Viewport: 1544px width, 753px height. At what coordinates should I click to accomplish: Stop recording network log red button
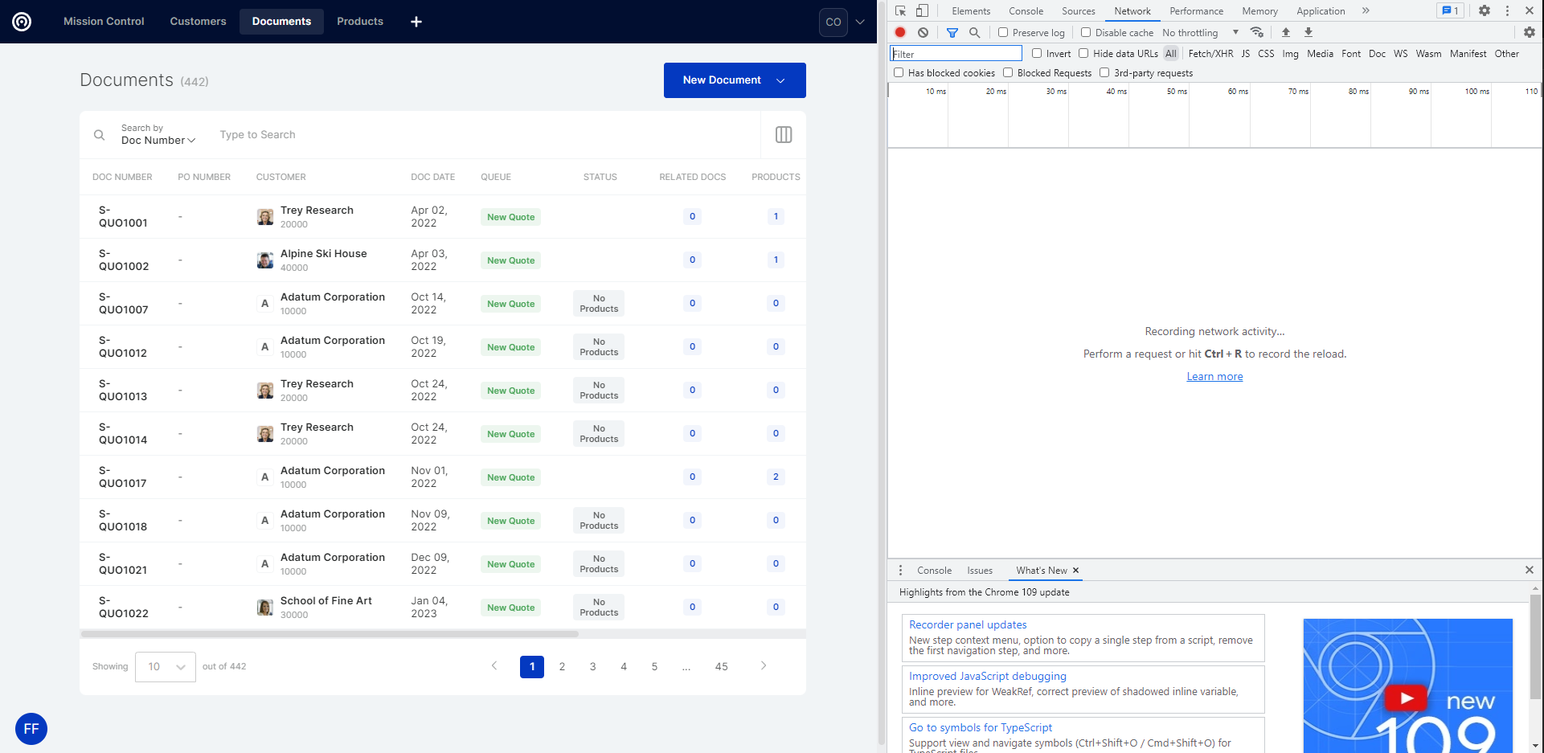pyautogui.click(x=900, y=32)
